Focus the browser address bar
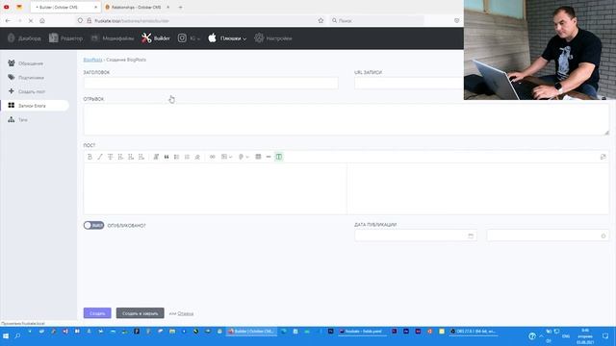This screenshot has width=616, height=346. coord(200,20)
